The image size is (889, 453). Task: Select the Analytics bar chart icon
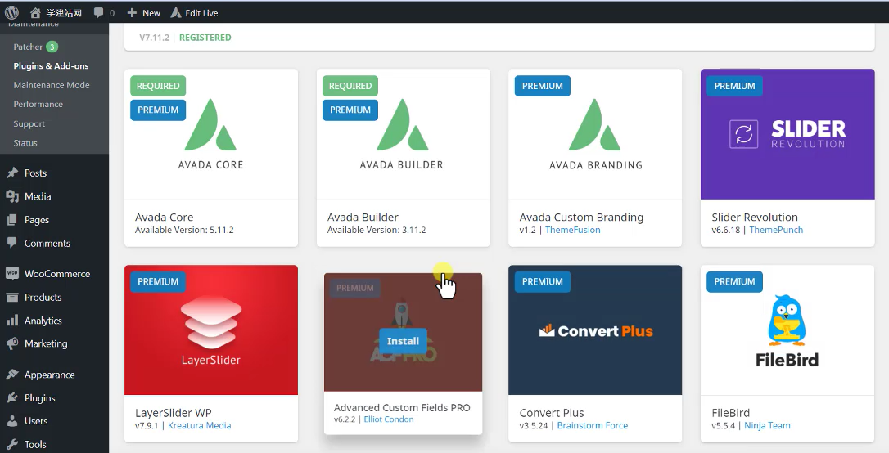tap(12, 321)
